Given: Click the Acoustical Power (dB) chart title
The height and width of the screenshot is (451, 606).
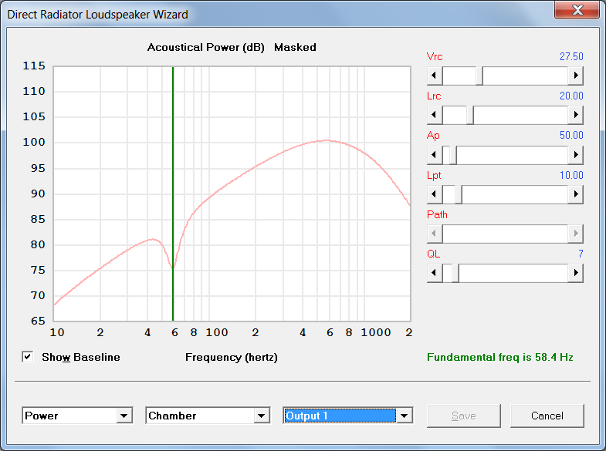Looking at the screenshot, I should (x=205, y=48).
